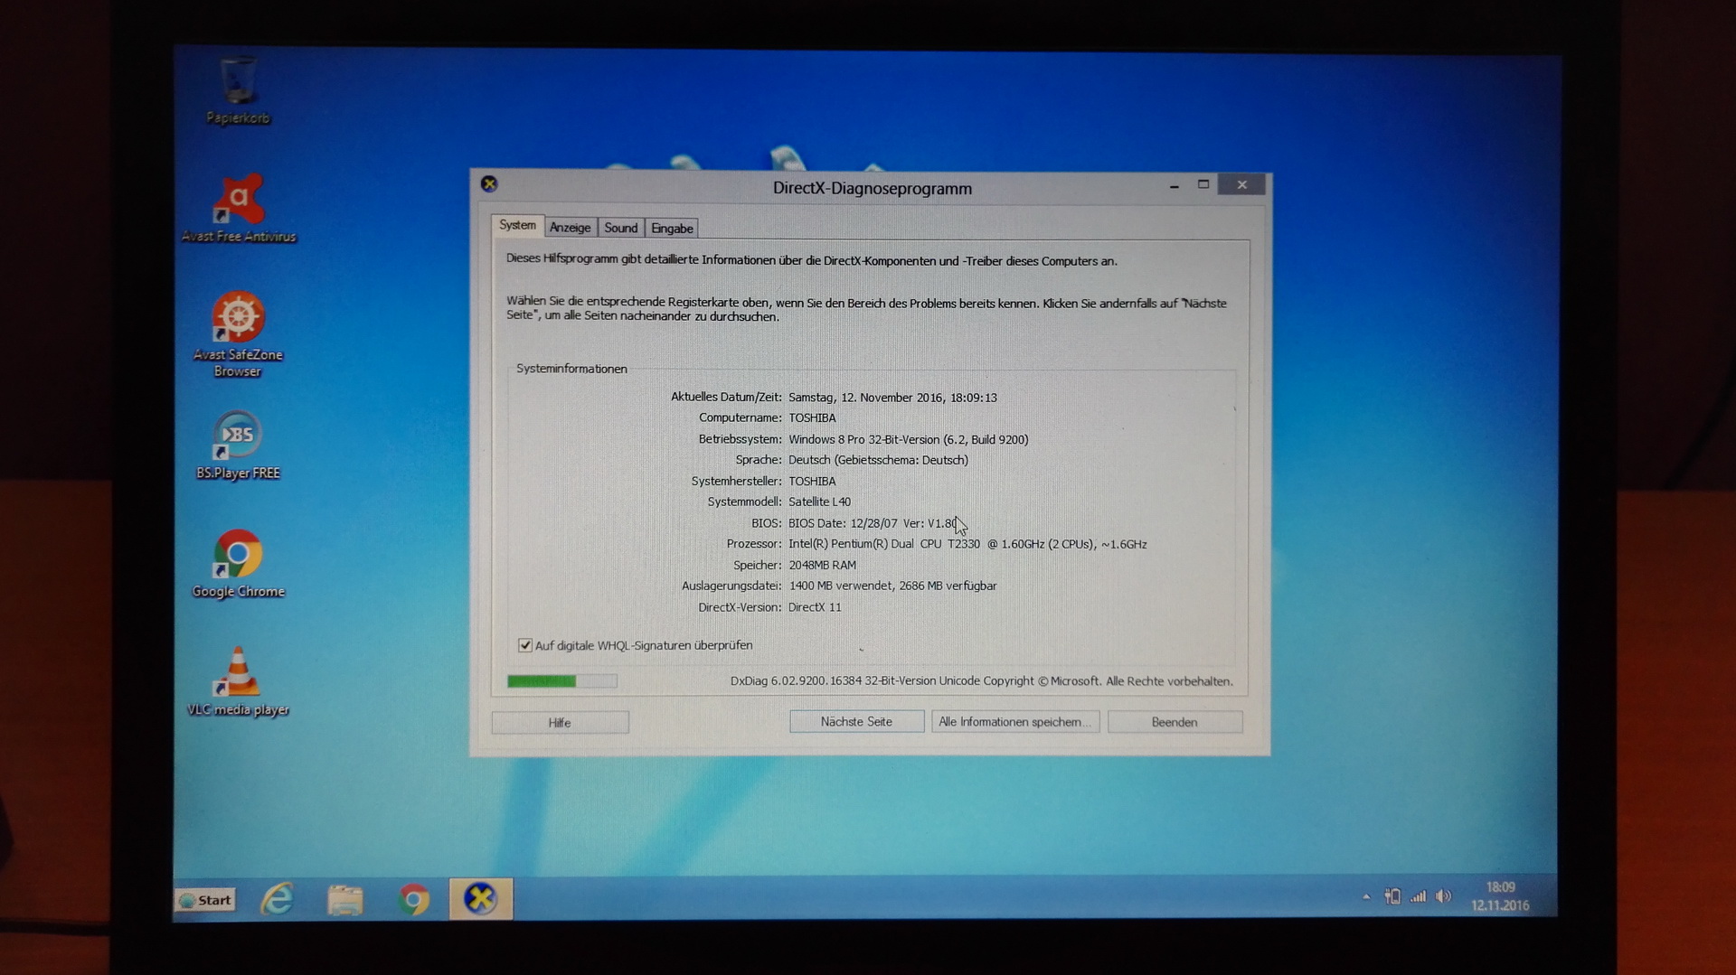Uncheck the WHQL-Signaturen überprüfen checkbox
The height and width of the screenshot is (975, 1736).
coord(525,645)
